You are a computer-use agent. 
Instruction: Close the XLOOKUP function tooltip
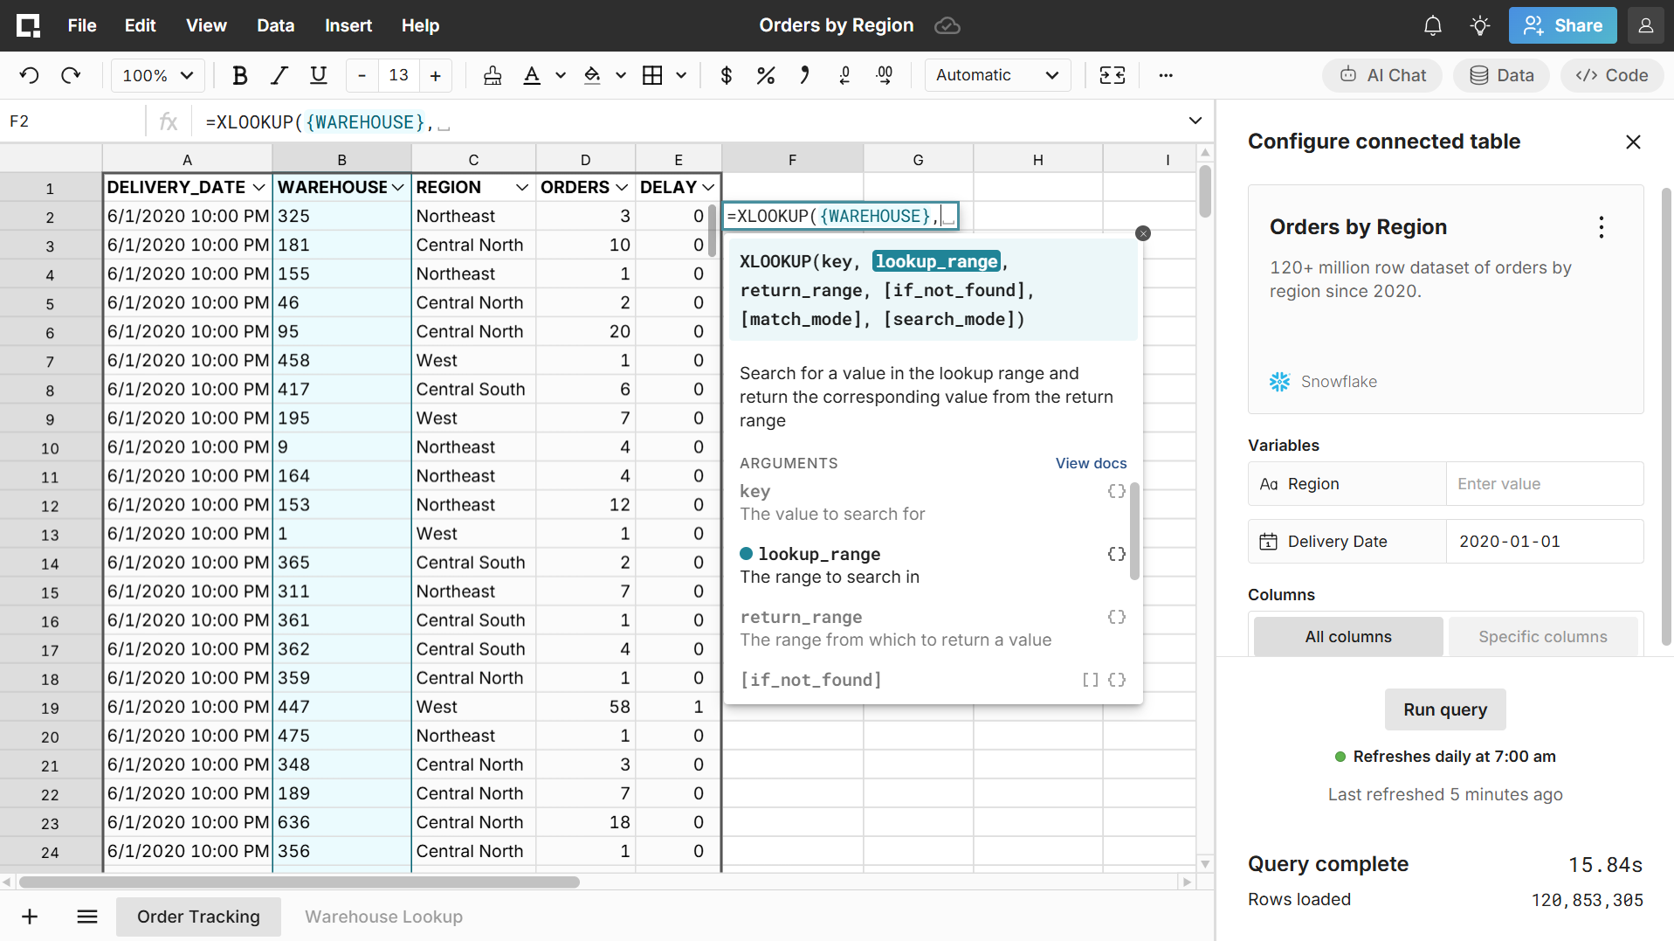click(x=1143, y=233)
